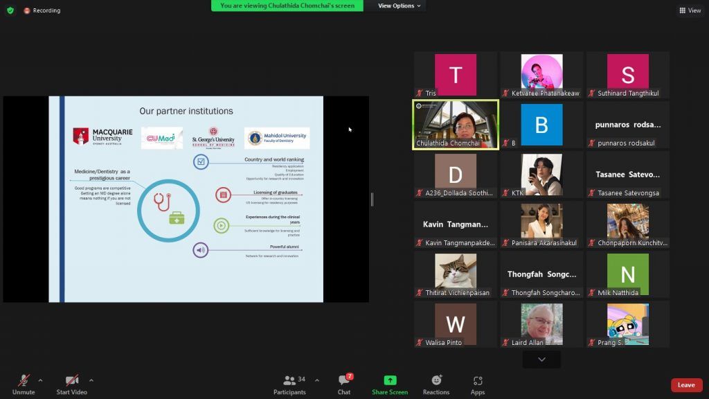The image size is (709, 399).
Task: Open the View Options dropdown
Action: click(400, 6)
